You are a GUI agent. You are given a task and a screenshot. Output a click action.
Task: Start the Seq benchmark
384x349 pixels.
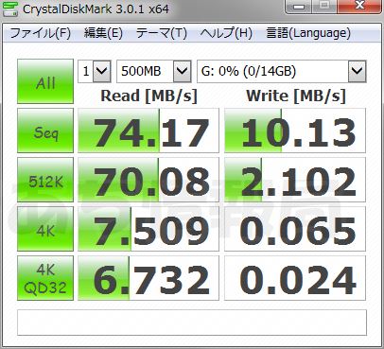(x=45, y=131)
